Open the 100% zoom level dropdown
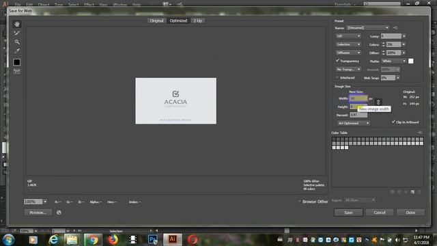Viewport: 437px width, 246px height. [x=45, y=202]
